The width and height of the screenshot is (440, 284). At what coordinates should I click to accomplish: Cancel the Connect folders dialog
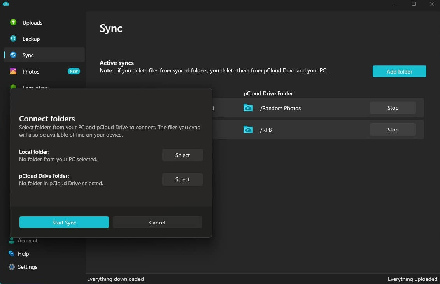[157, 222]
